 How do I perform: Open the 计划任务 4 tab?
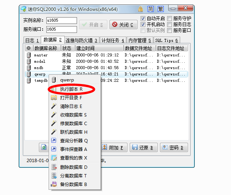click(x=113, y=40)
